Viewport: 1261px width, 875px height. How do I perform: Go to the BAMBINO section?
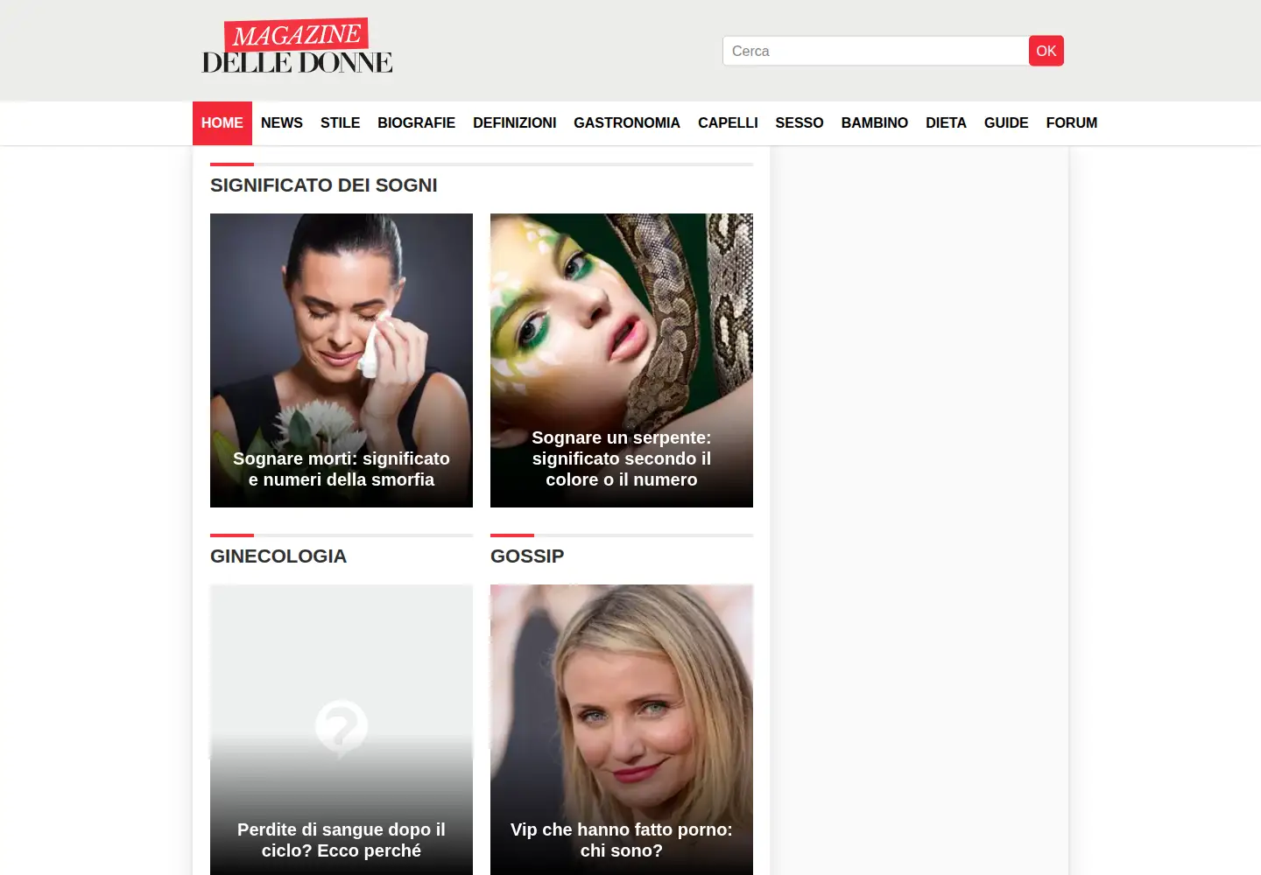(x=875, y=123)
